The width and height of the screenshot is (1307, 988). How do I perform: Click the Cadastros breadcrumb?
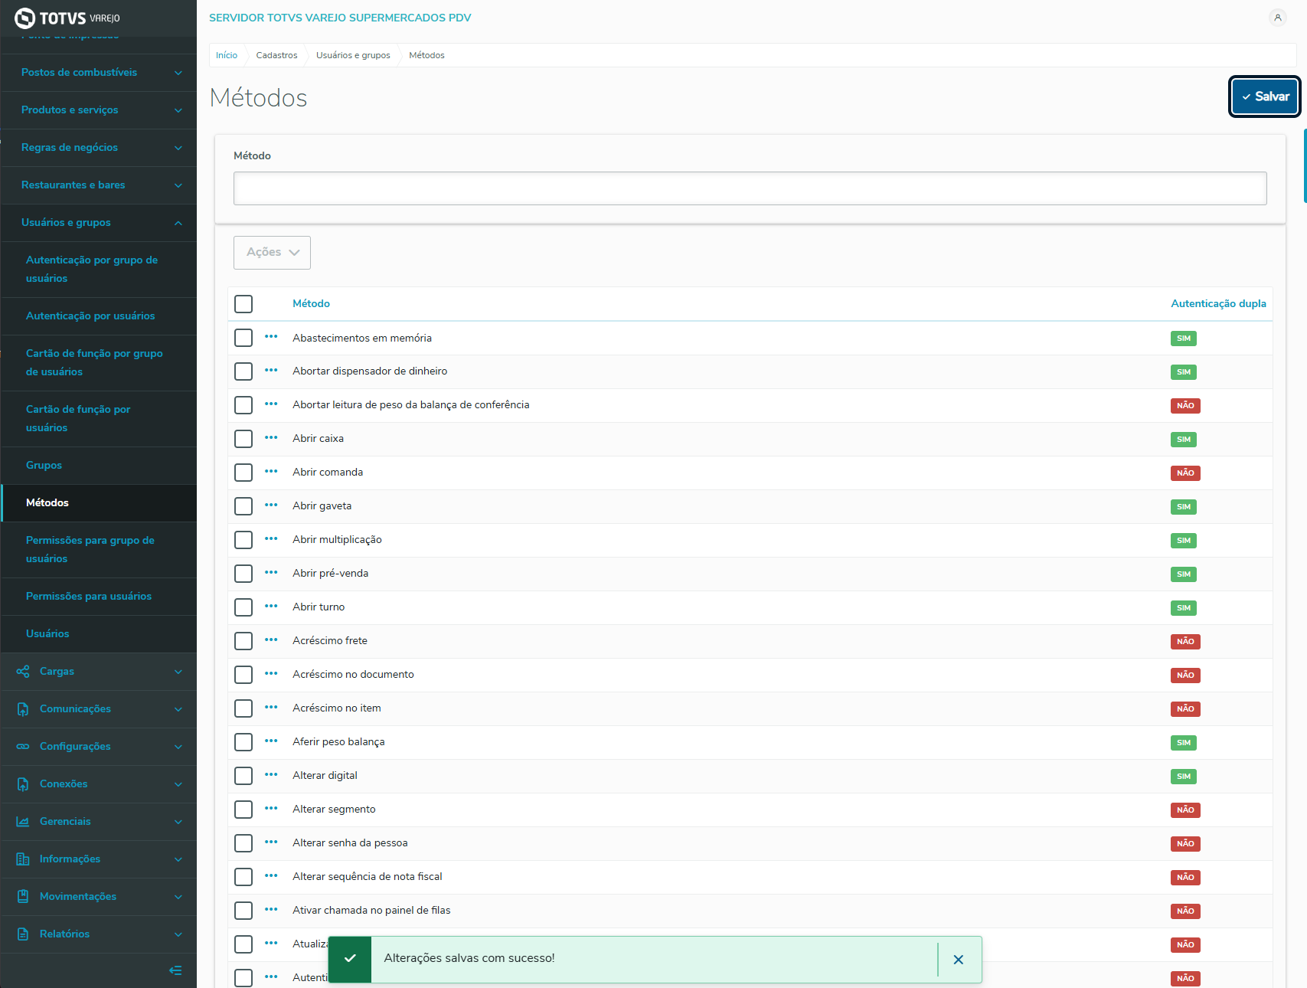click(276, 55)
